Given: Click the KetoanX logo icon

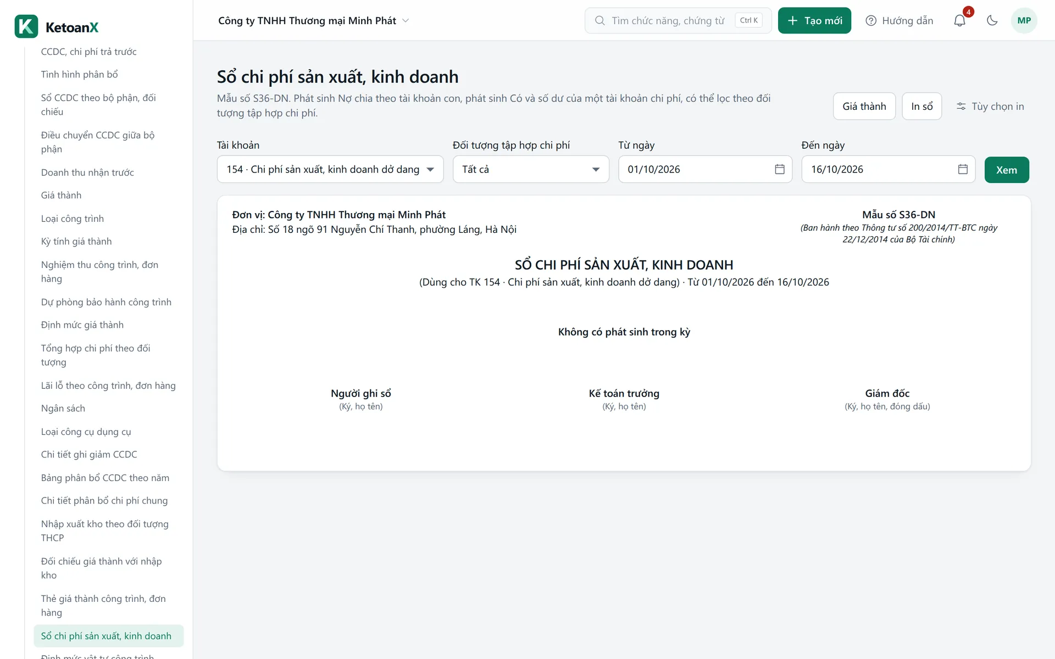Looking at the screenshot, I should [x=26, y=26].
